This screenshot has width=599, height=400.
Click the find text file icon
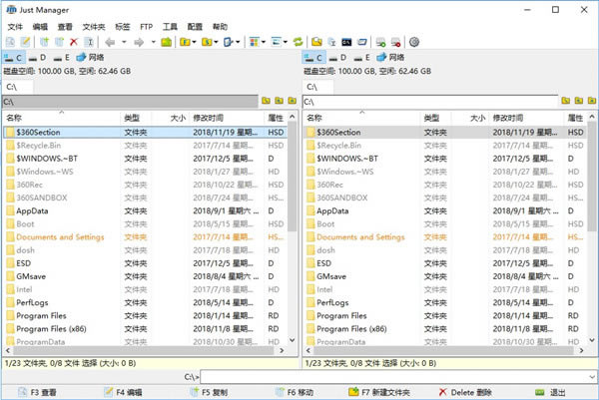(x=331, y=42)
